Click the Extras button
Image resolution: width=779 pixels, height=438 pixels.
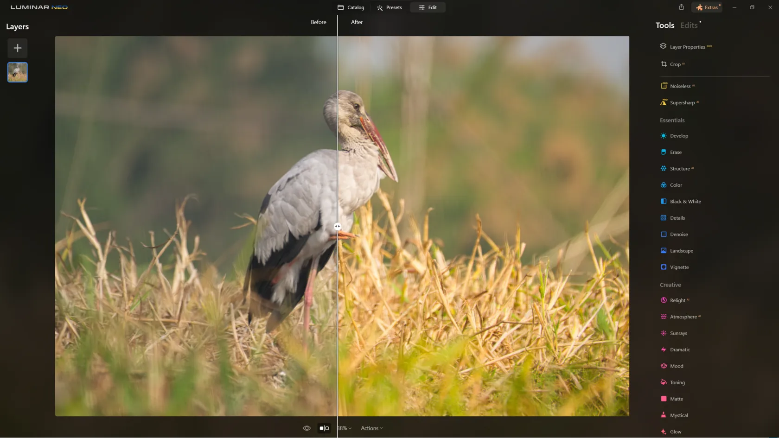pyautogui.click(x=707, y=7)
